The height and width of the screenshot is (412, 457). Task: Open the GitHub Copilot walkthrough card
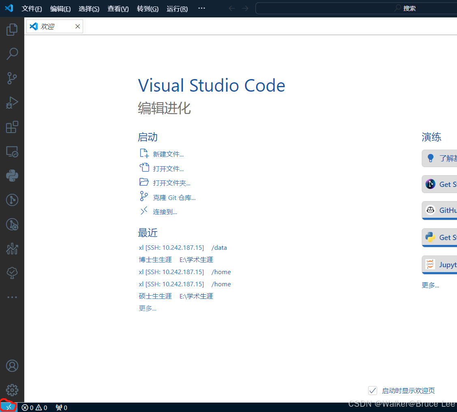pyautogui.click(x=440, y=210)
